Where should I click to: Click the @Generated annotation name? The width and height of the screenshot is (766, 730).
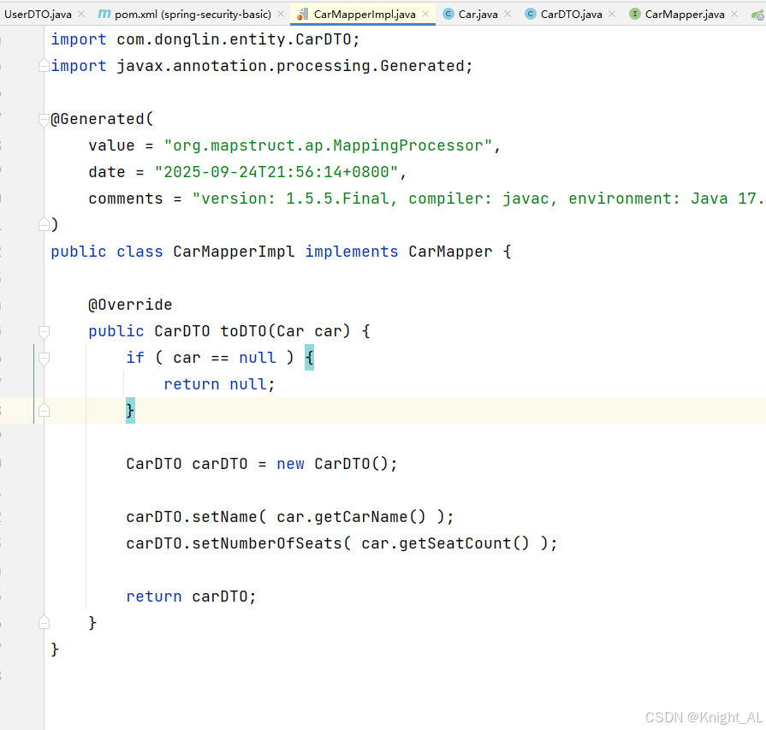(98, 119)
